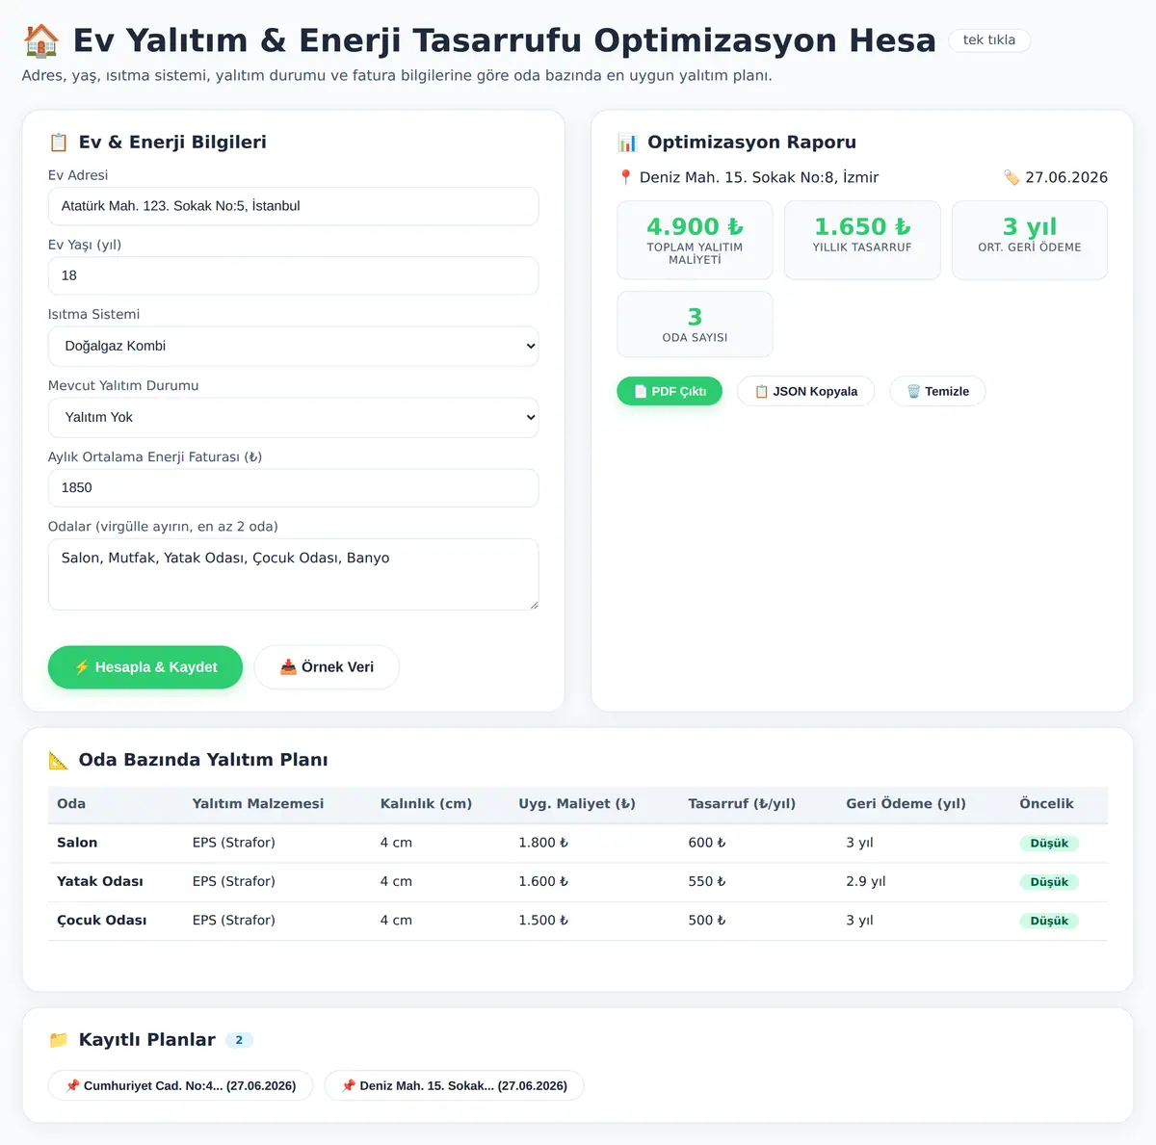This screenshot has height=1145, width=1156.
Task: Click the Düşük badge in Çocuk Odası row
Action: coord(1049,921)
